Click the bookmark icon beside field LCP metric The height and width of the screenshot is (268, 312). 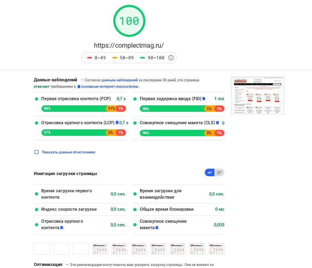[117, 123]
